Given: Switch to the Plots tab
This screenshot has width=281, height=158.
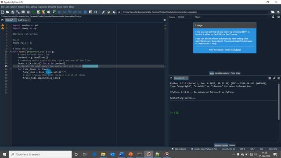Looking at the screenshot, I should [x=233, y=73].
